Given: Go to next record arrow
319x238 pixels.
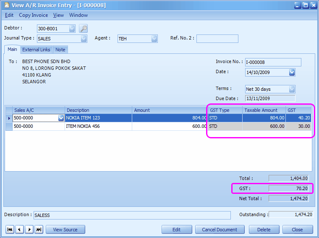Looking at the screenshot, I should tap(29, 230).
